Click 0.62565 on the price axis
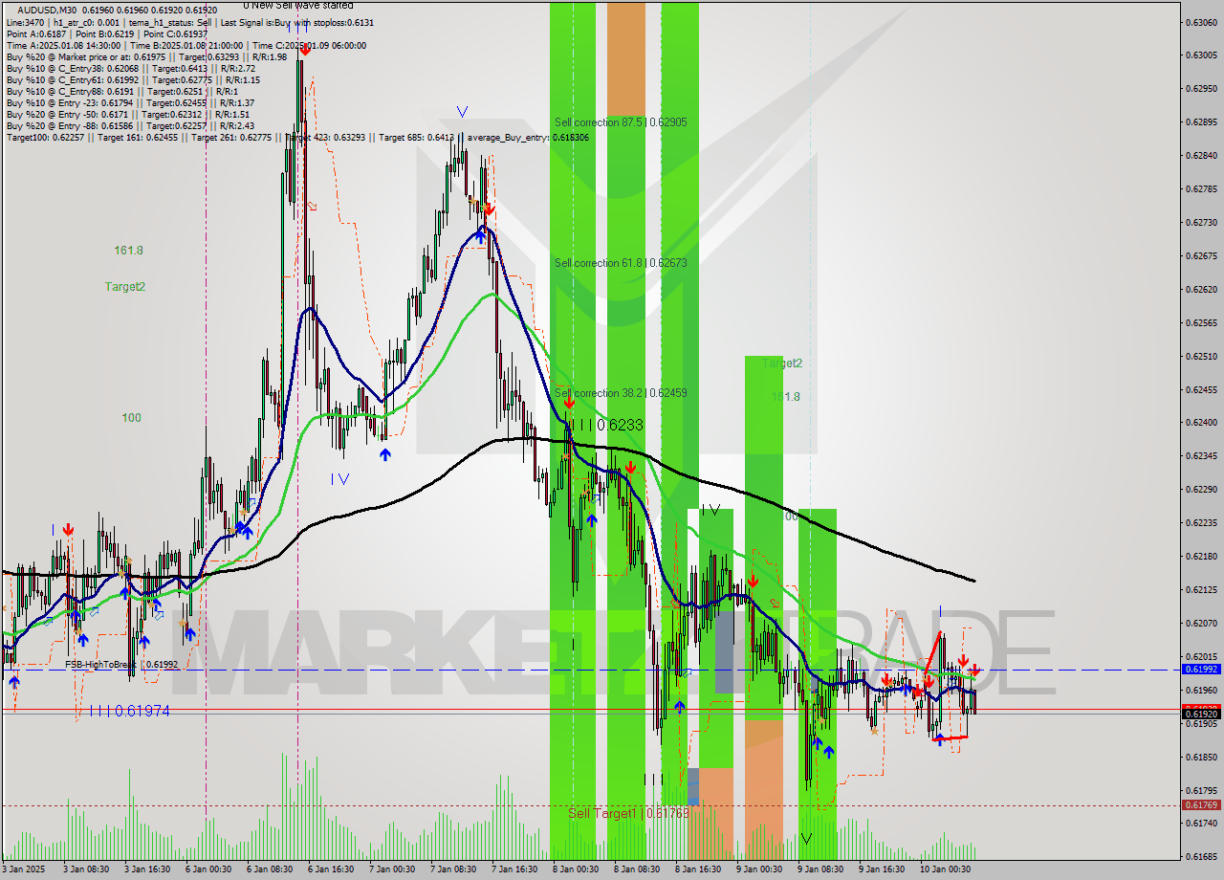 coord(1202,322)
